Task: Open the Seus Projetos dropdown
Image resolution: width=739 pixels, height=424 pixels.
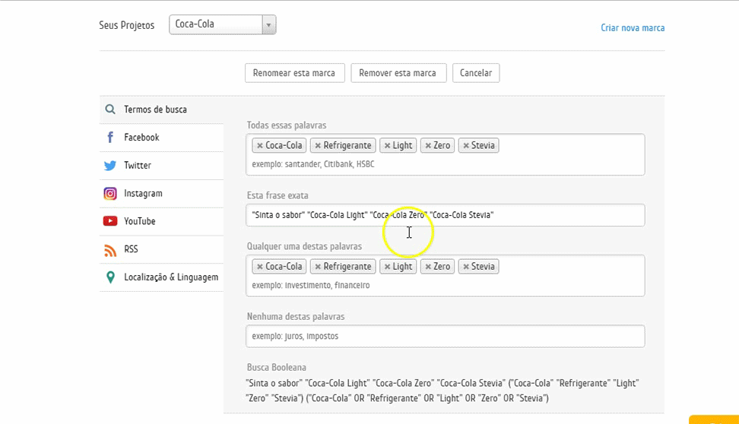Action: click(x=222, y=24)
